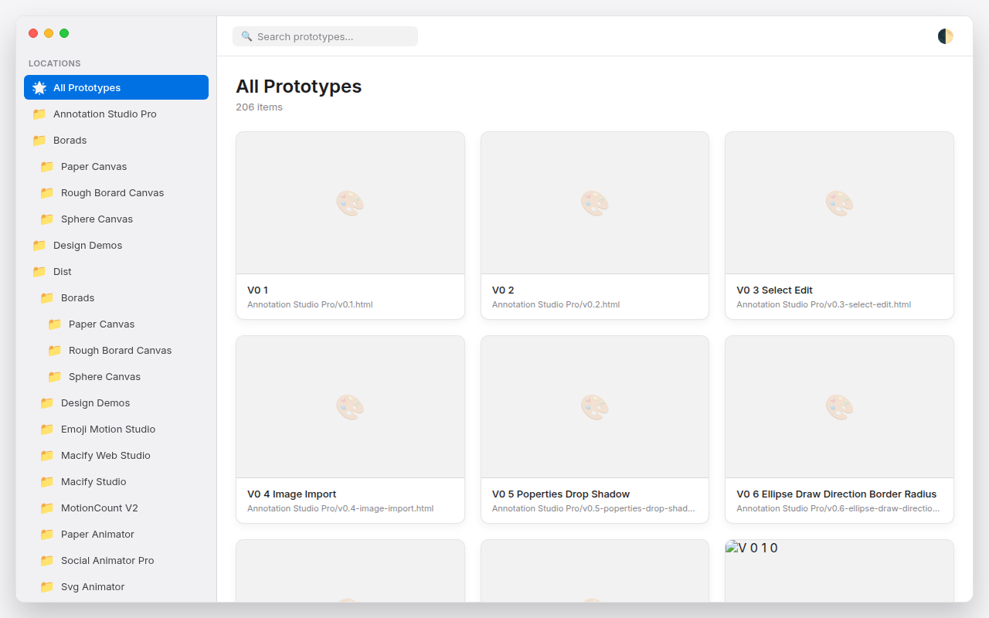Open the V0 6 Ellipse Draw thumbnail

pyautogui.click(x=839, y=407)
